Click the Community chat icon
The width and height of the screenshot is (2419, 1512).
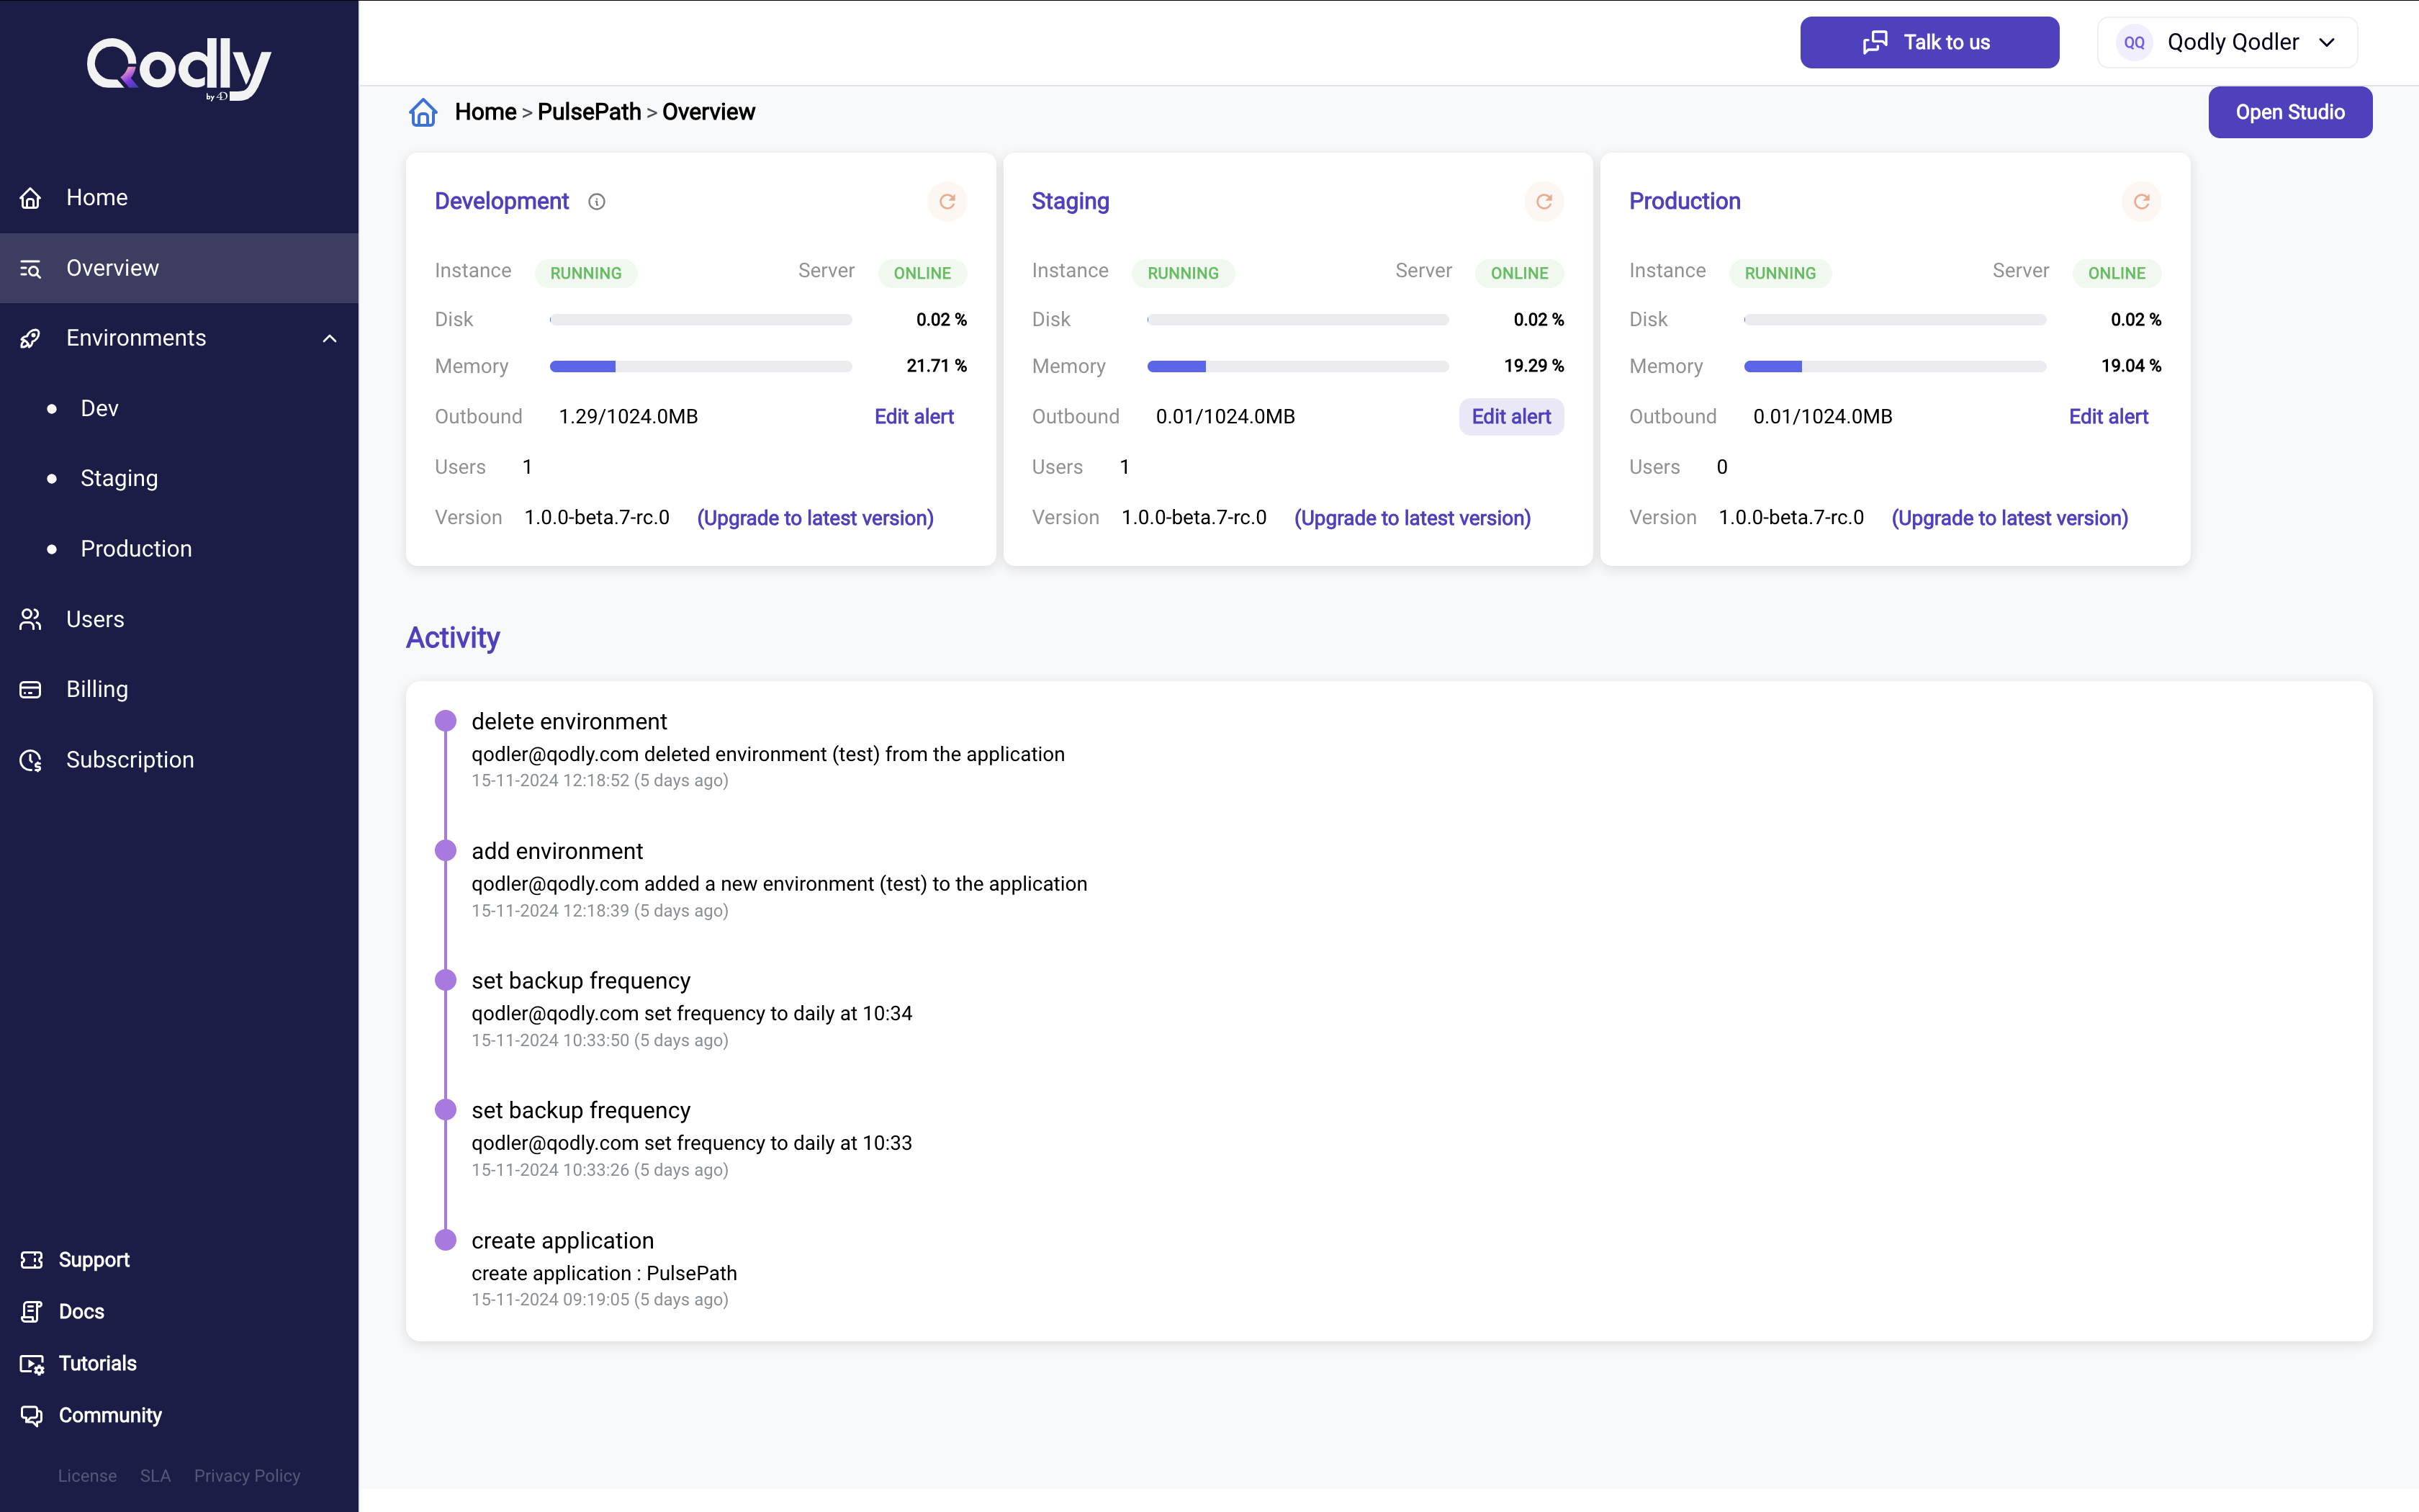[32, 1415]
